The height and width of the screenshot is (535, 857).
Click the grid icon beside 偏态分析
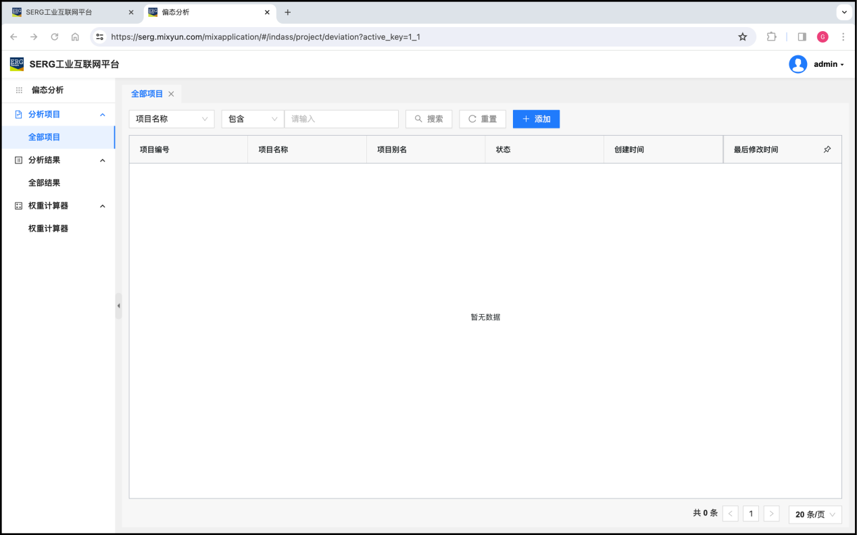(x=19, y=90)
